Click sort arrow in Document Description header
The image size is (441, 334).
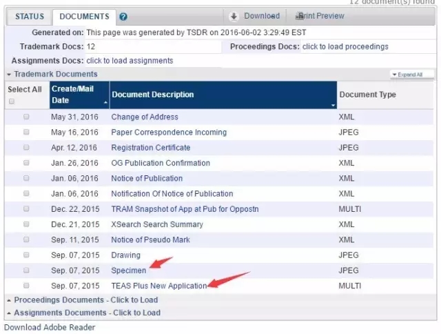(x=334, y=105)
